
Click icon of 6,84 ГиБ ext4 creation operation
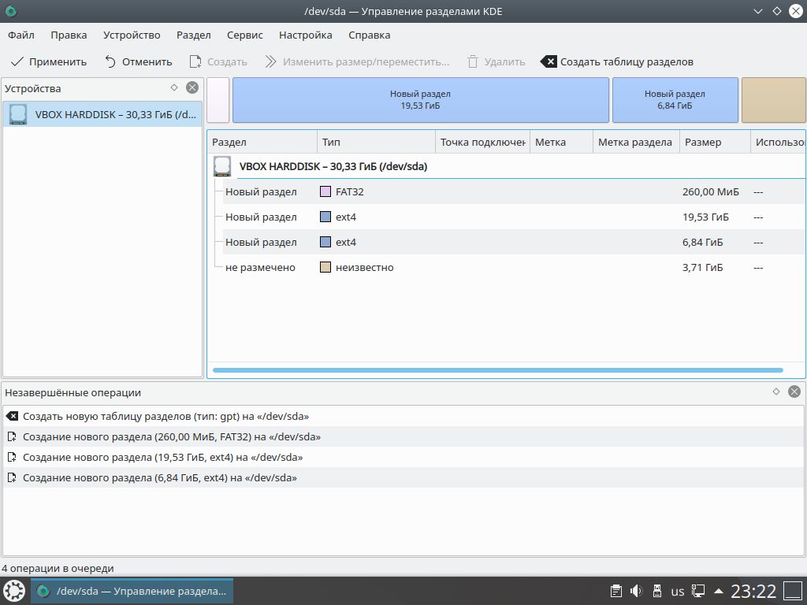pos(12,478)
